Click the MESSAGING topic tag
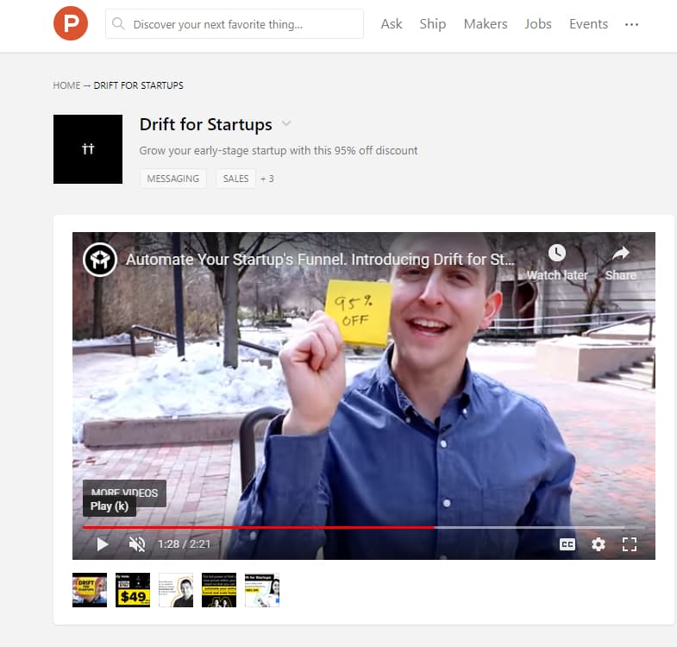Screen dimensions: 677x647 pyautogui.click(x=173, y=179)
